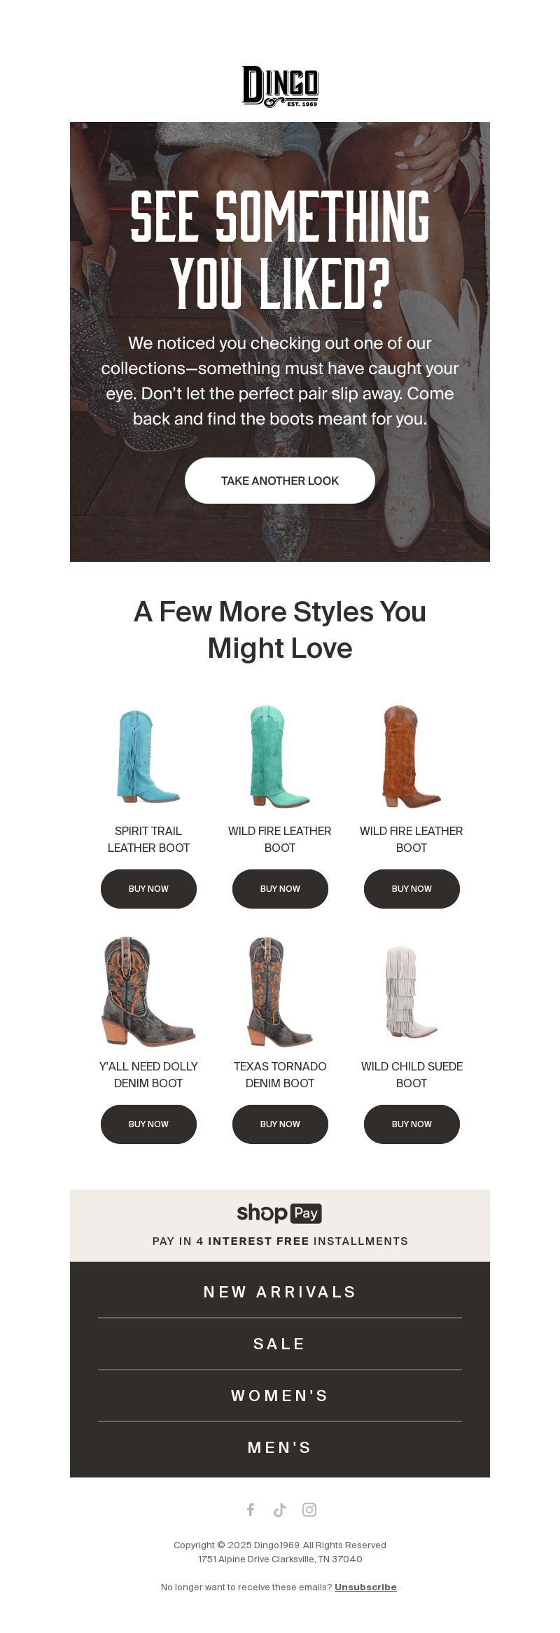The image size is (560, 1633).
Task: Click the Unsubscribe link
Action: (x=365, y=1587)
